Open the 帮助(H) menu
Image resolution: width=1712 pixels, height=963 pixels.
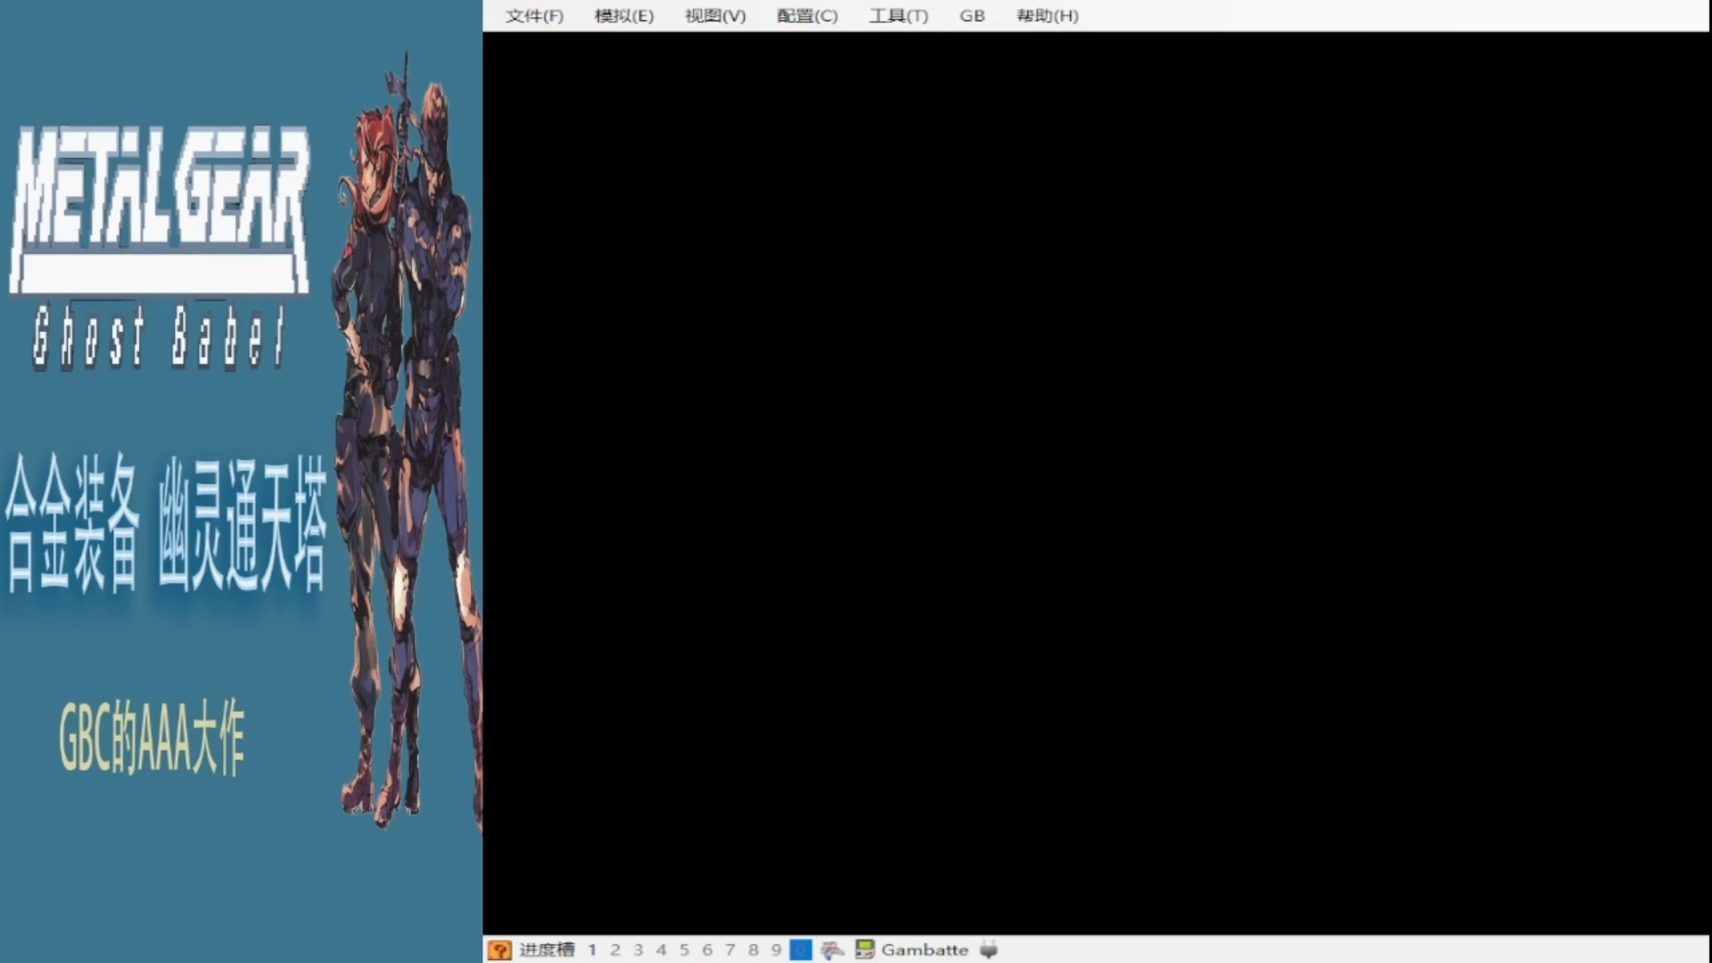coord(1048,16)
